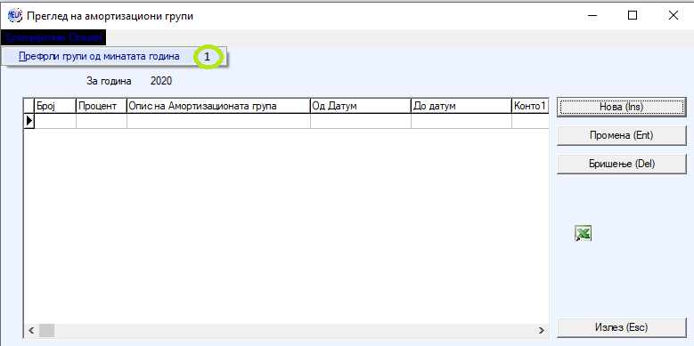Click the Нова (Ins) button
Image resolution: width=694 pixels, height=346 pixels.
tap(622, 107)
